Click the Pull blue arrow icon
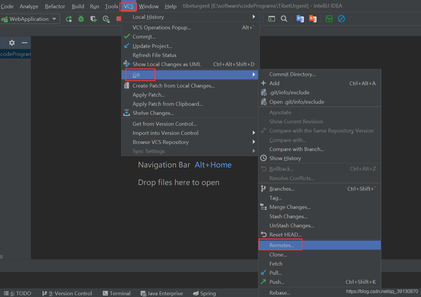Viewport: 421px width, 297px height. (263, 272)
